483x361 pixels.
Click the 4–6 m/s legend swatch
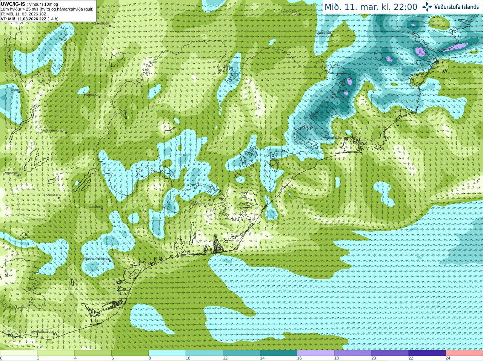93,353
